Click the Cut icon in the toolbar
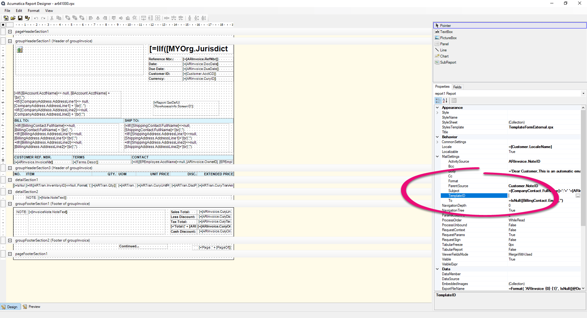The image size is (587, 318). [51, 18]
